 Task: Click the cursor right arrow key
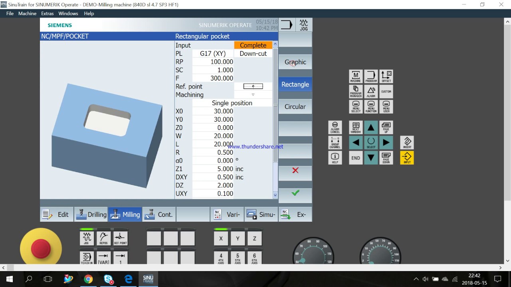[x=386, y=142]
